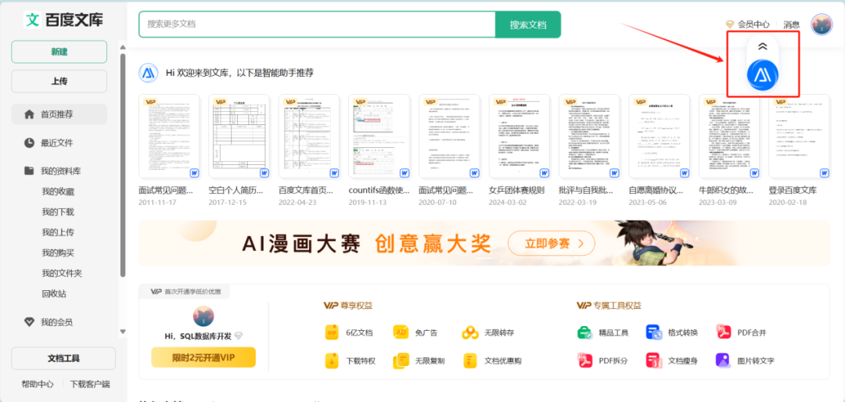
Task: Open 我的文件夹
Action: tap(62, 273)
